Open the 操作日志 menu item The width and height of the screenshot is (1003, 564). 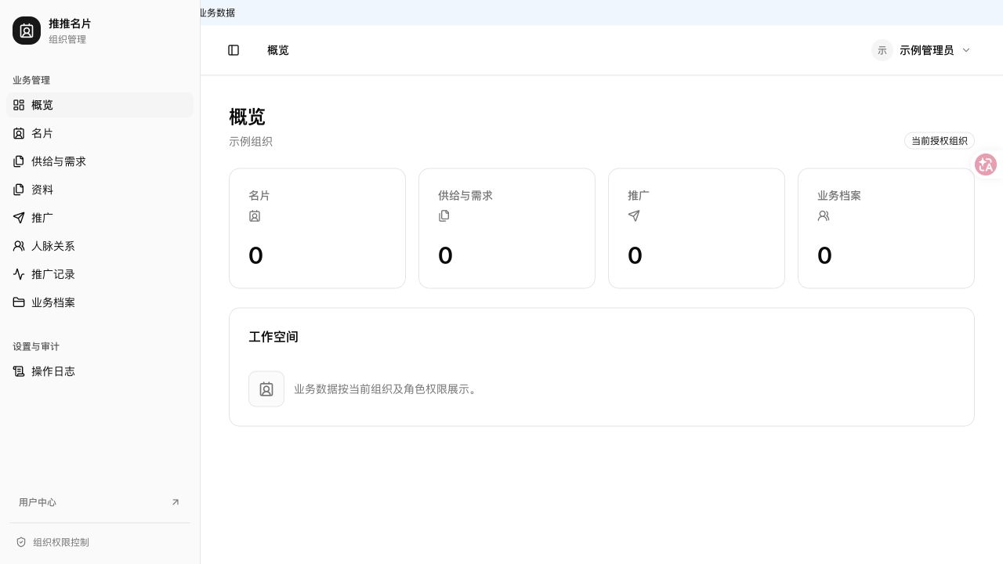point(100,371)
